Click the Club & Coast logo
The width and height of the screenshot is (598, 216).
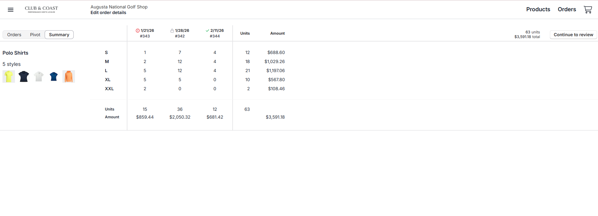click(41, 9)
